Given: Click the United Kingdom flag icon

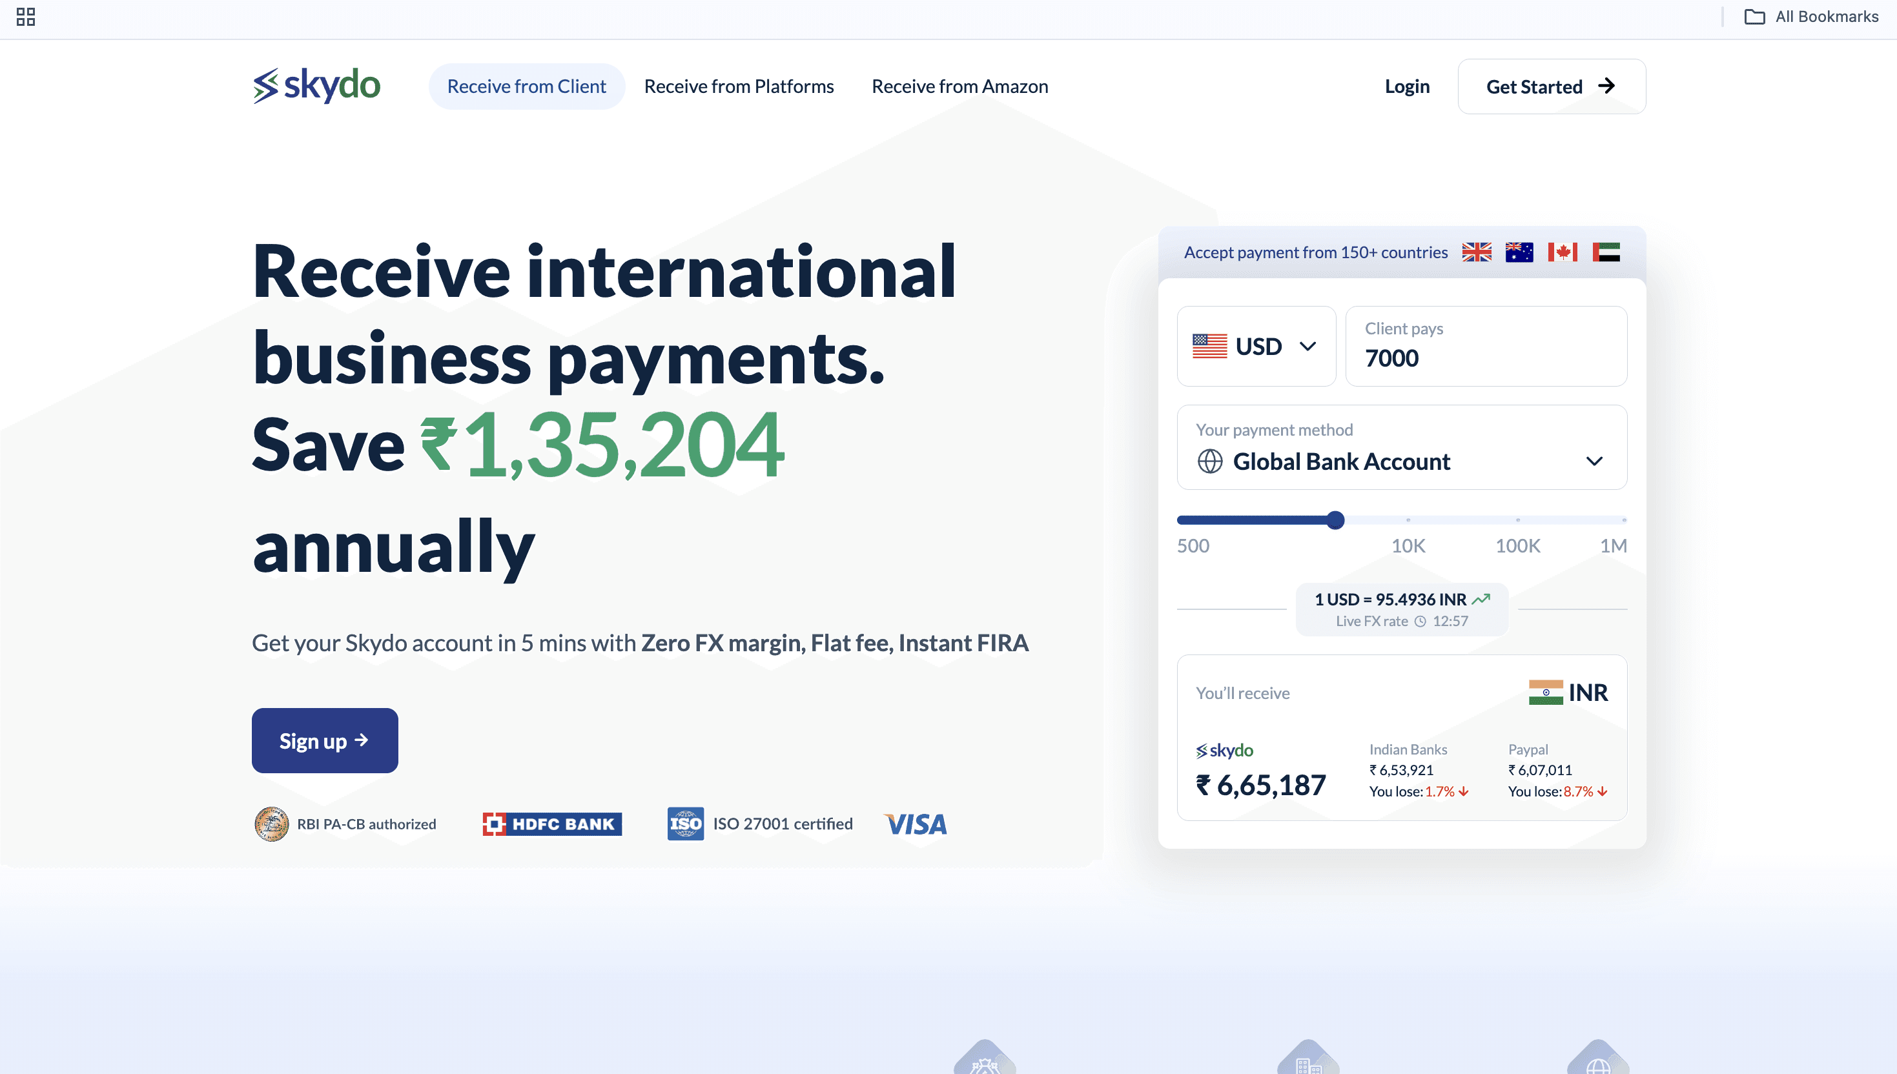Looking at the screenshot, I should [1477, 252].
